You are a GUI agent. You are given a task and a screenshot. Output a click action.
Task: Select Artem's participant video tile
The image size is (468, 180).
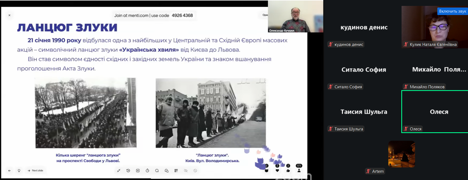click(x=401, y=154)
